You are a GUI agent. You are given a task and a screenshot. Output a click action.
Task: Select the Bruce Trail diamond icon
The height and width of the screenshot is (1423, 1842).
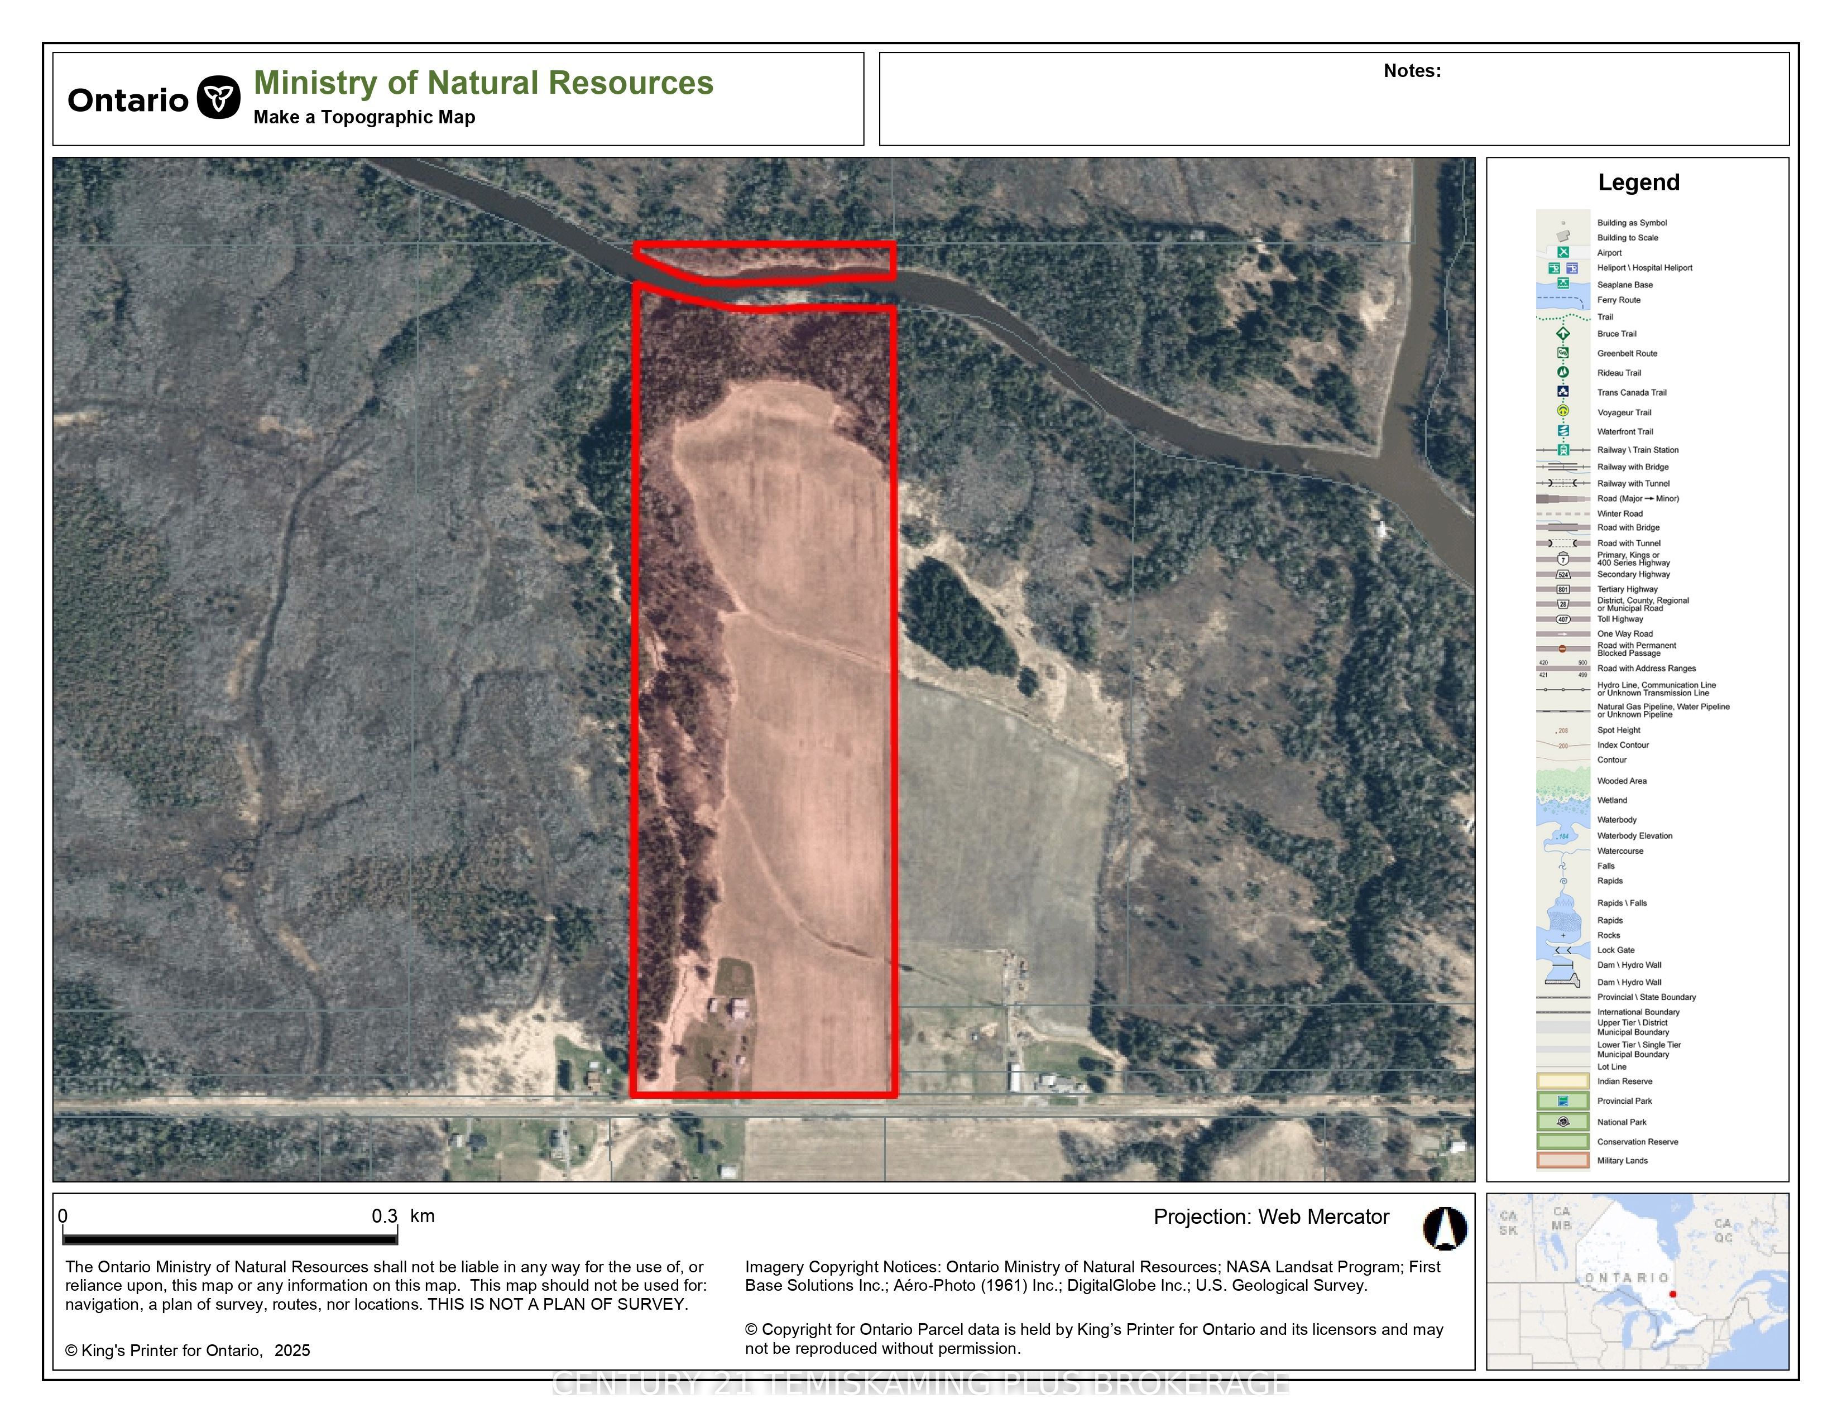(1563, 333)
